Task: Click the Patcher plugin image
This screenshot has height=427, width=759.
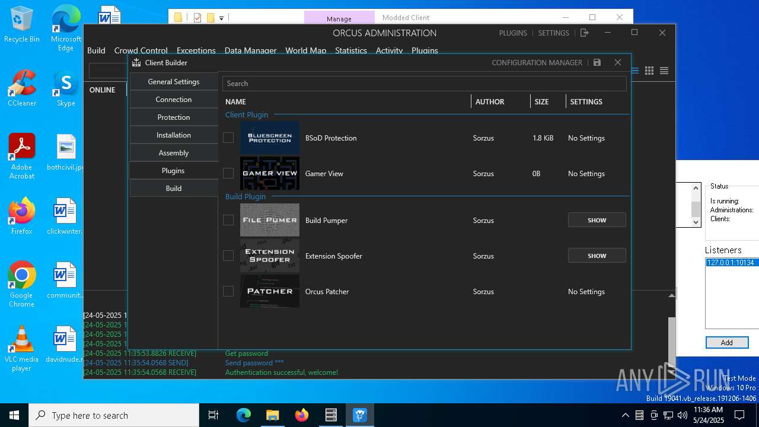Action: (x=270, y=291)
